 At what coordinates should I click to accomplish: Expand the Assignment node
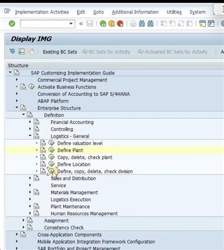(24, 220)
